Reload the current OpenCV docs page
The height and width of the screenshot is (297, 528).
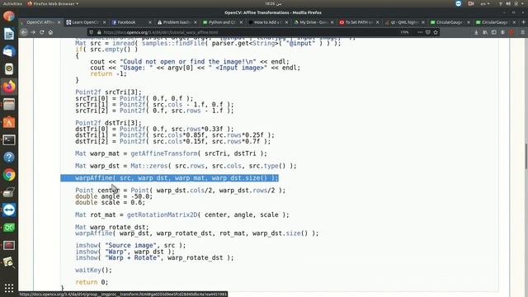click(42, 32)
